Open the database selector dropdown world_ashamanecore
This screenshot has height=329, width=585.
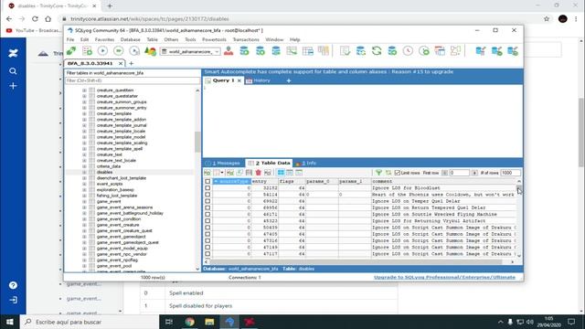pyautogui.click(x=190, y=51)
